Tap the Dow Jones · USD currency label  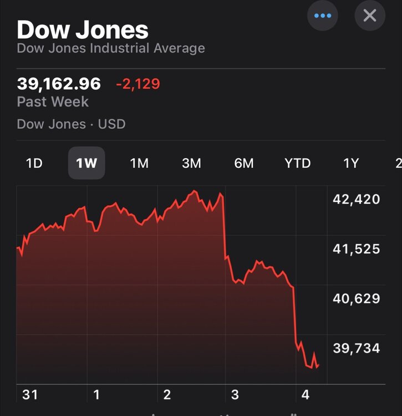[71, 124]
